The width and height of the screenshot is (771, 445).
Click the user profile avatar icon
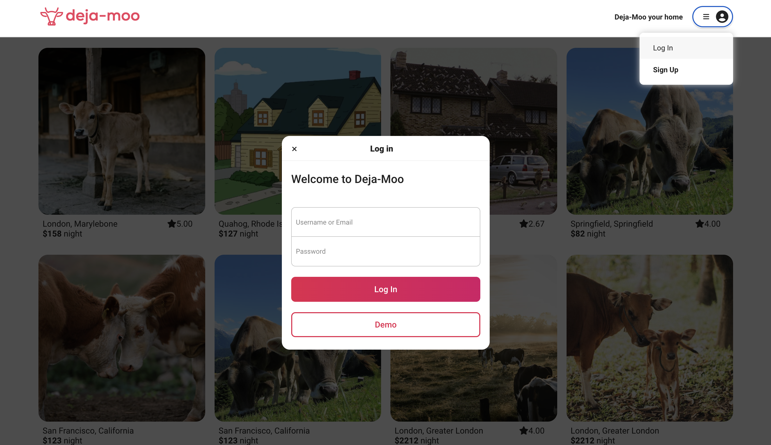coord(722,17)
